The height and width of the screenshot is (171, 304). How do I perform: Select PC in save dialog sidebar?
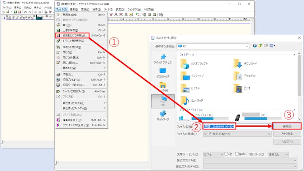click(x=163, y=101)
